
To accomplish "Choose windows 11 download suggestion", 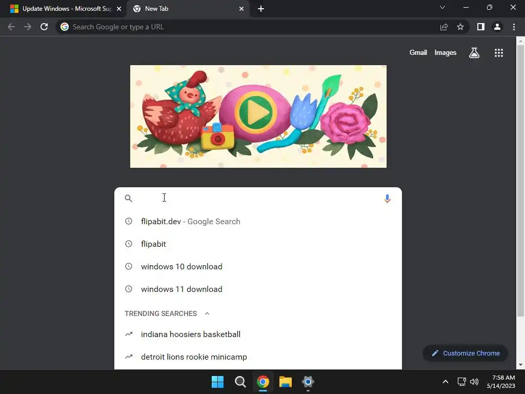I will click(258, 289).
